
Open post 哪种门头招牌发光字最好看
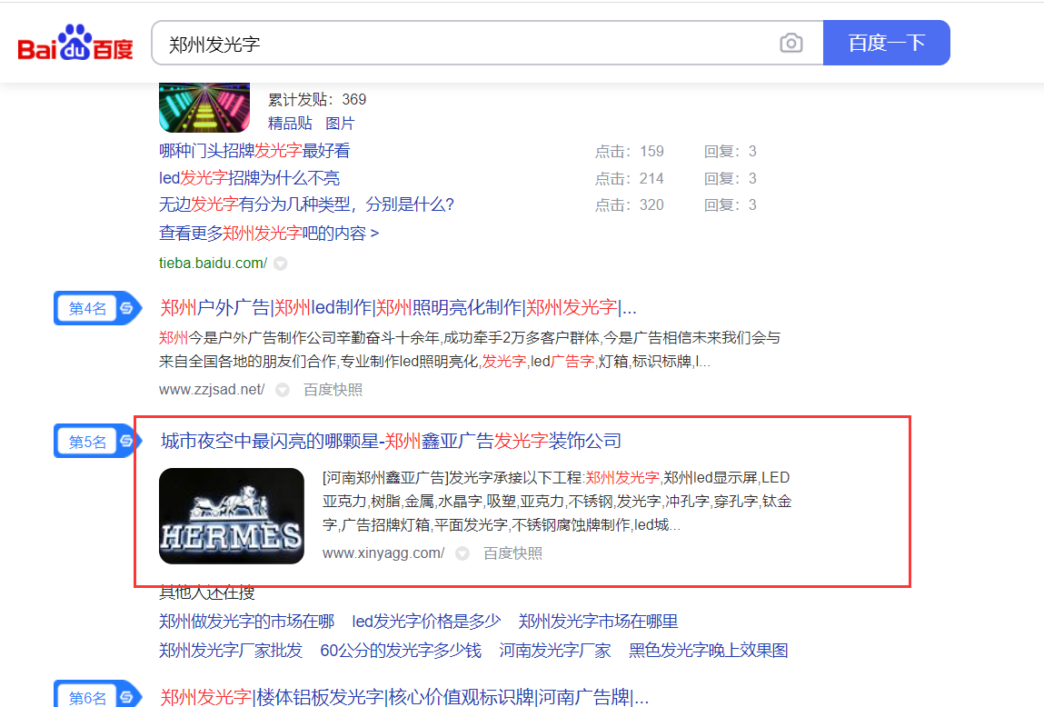pos(254,151)
